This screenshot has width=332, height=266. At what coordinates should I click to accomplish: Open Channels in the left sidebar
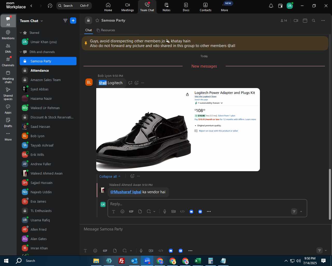[8, 62]
